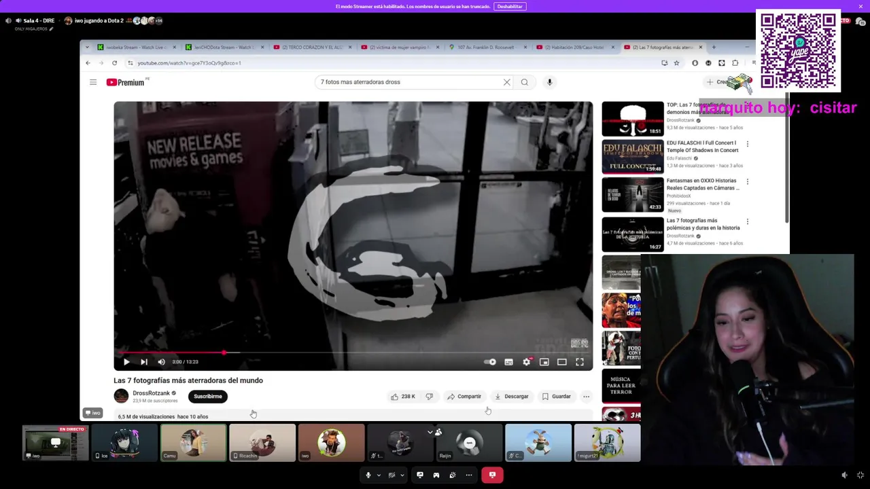
Task: Adjust stream volume speaker icon
Action: click(845, 475)
